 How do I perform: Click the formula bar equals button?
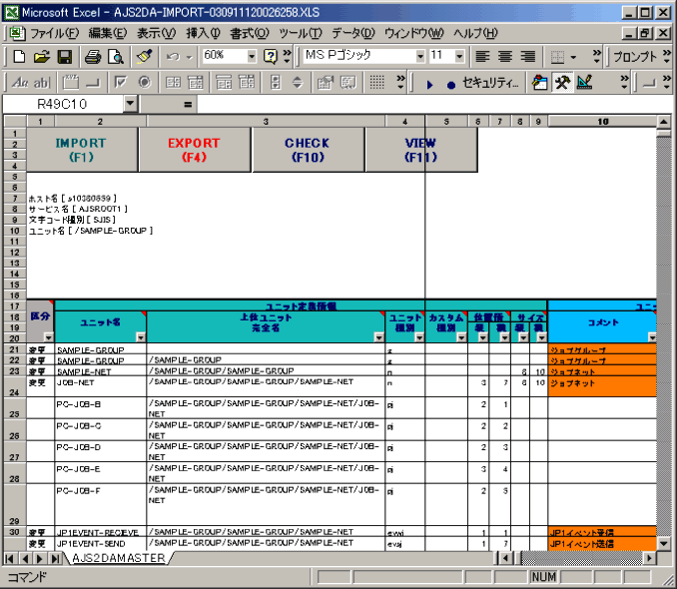188,104
